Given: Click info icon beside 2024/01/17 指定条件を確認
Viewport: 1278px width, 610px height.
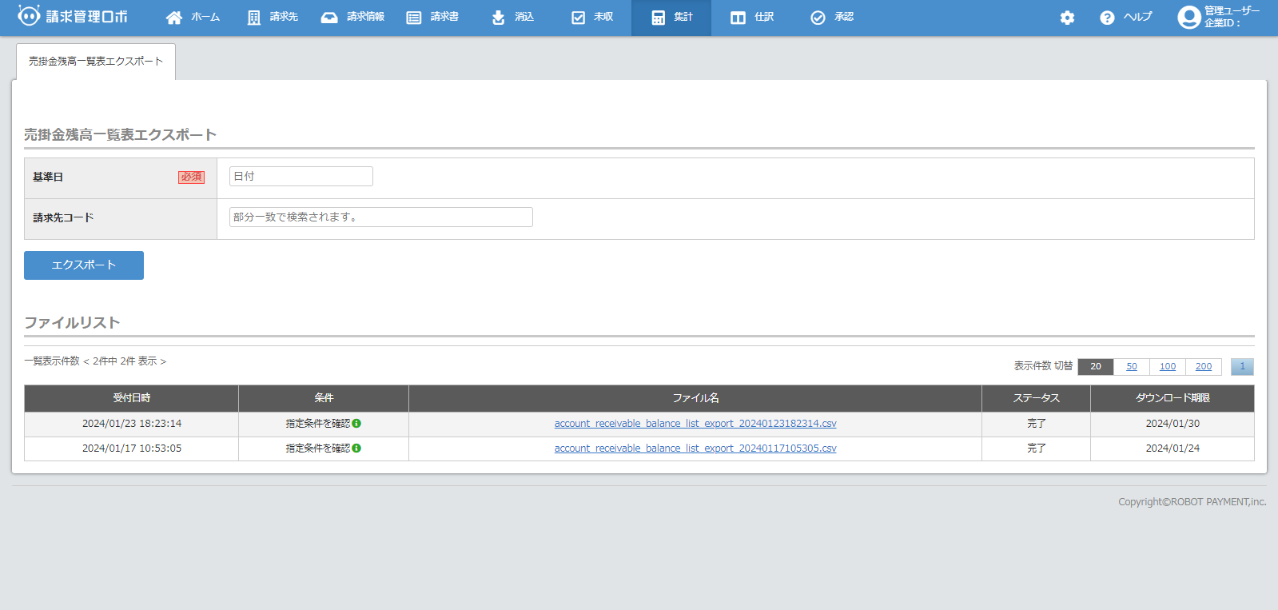Looking at the screenshot, I should click(x=356, y=449).
